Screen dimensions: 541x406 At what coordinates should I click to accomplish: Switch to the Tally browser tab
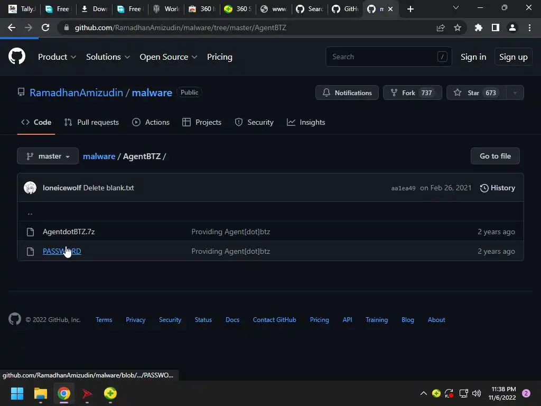(x=22, y=9)
